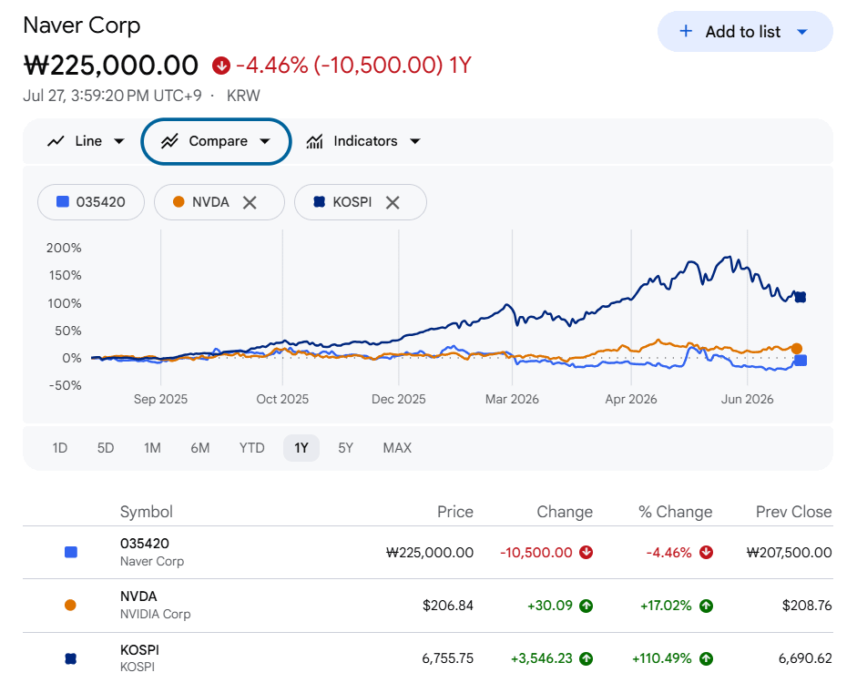Click the dark blue marker in KOSPI row
857x693 pixels.
point(70,658)
